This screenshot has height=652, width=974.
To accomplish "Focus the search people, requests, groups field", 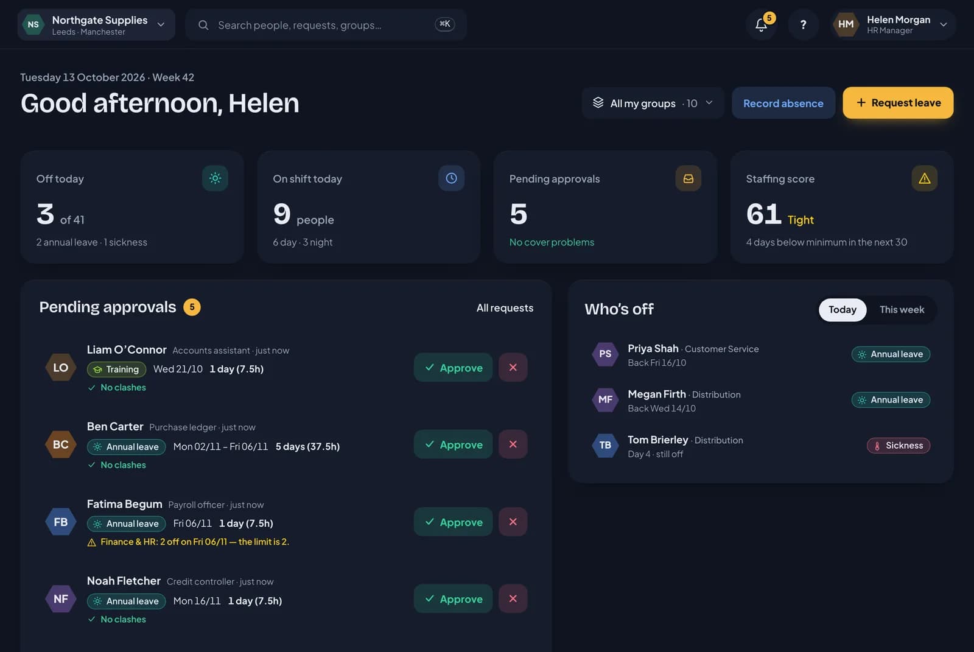I will click(326, 25).
